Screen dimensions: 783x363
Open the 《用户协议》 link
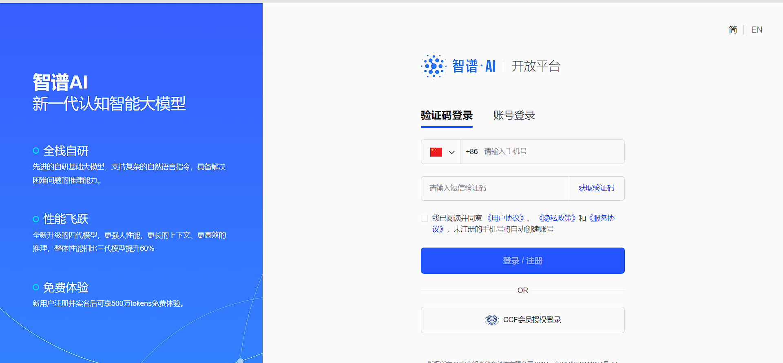click(505, 218)
